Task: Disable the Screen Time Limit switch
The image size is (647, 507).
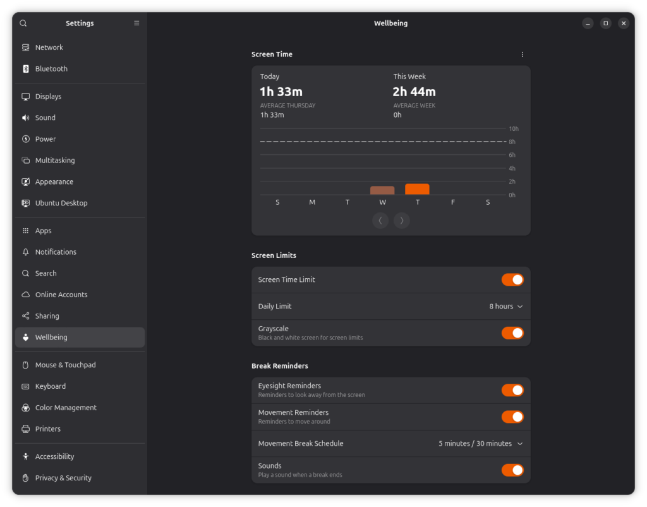Action: pyautogui.click(x=512, y=280)
